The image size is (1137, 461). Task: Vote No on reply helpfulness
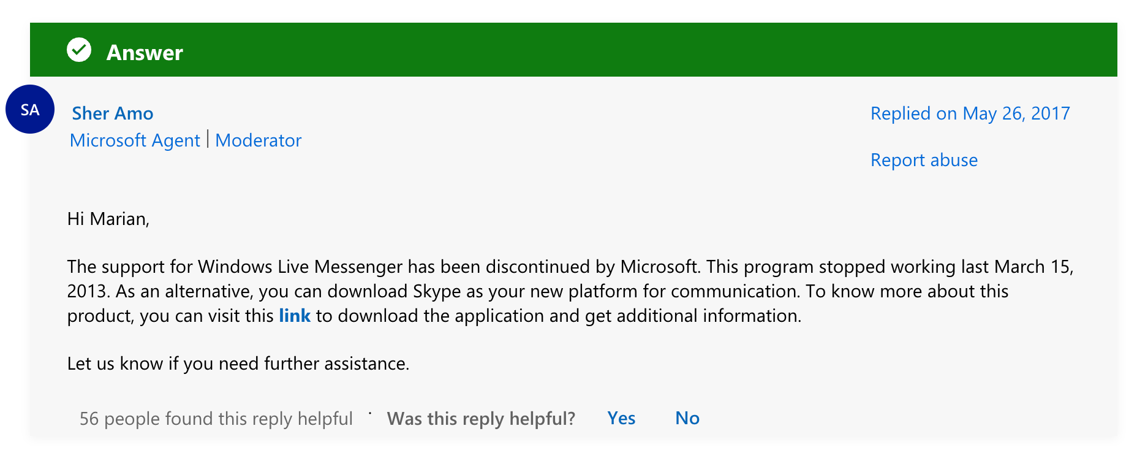tap(687, 418)
